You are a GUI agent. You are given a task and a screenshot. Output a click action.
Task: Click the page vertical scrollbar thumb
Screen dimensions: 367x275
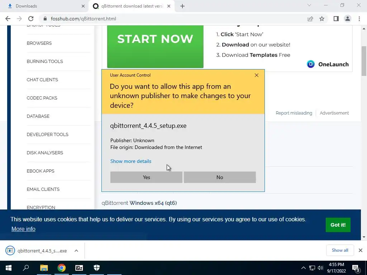364,61
